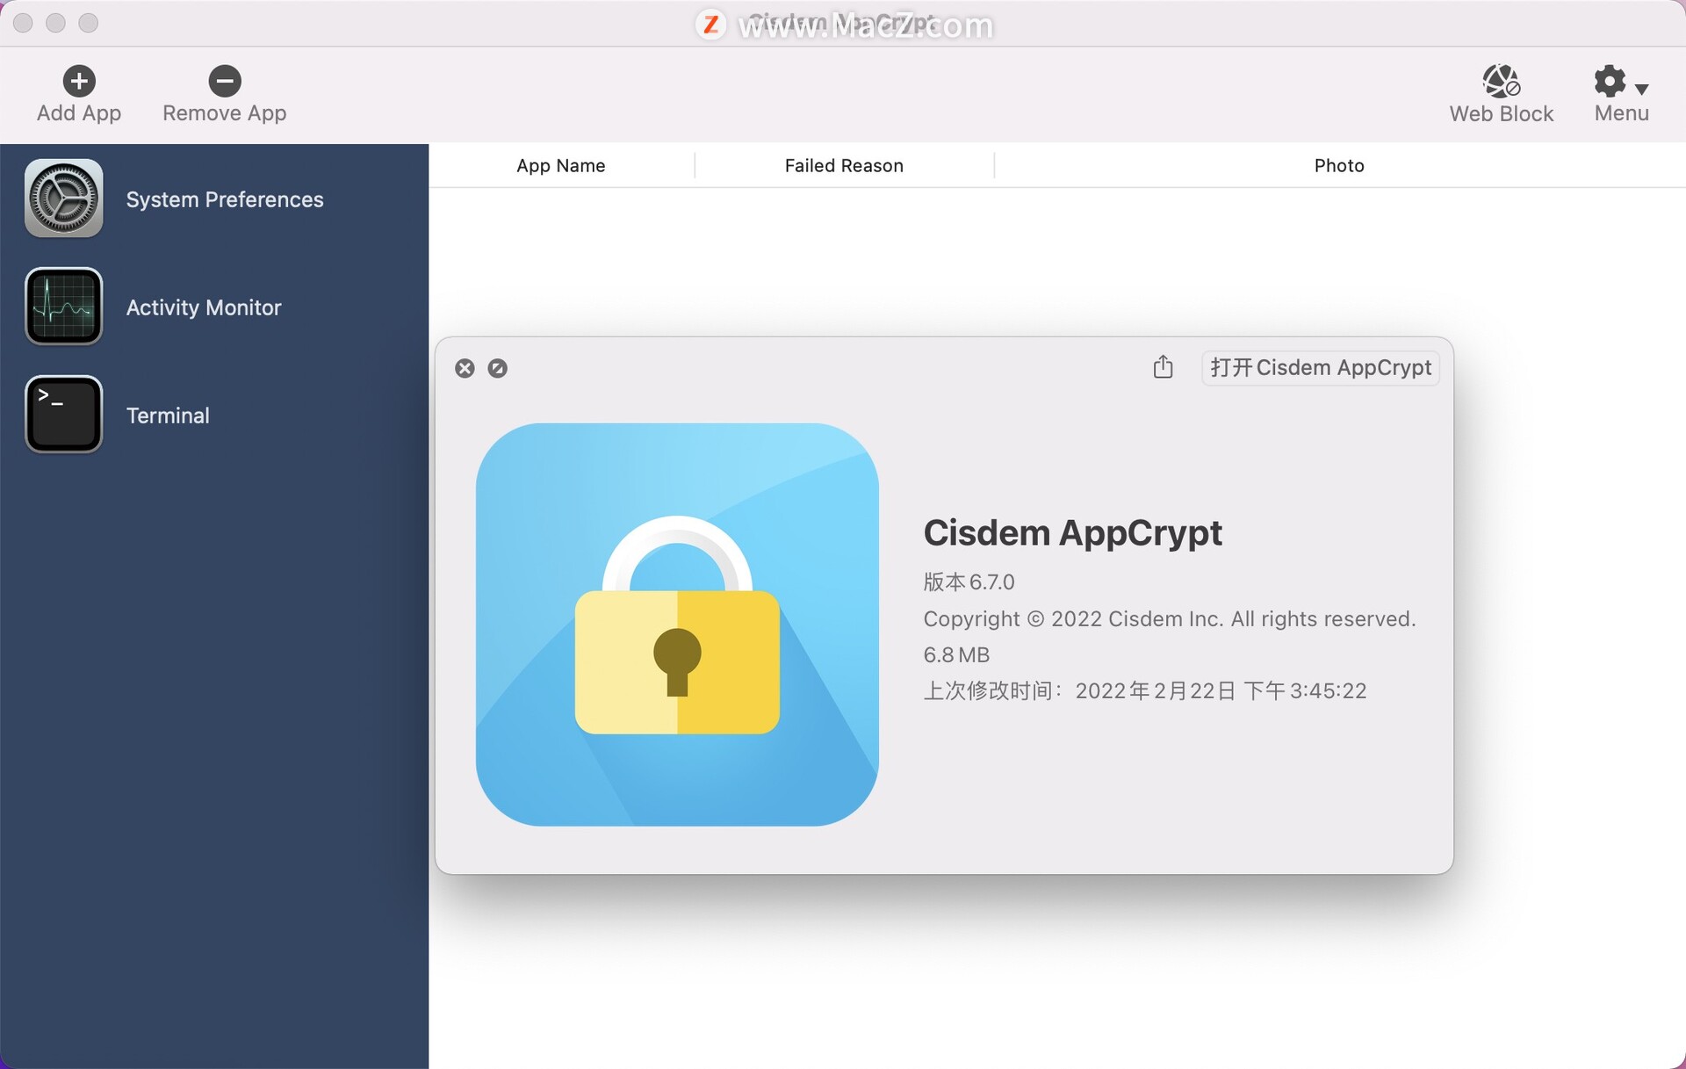Select the System Preferences app icon

(x=63, y=199)
